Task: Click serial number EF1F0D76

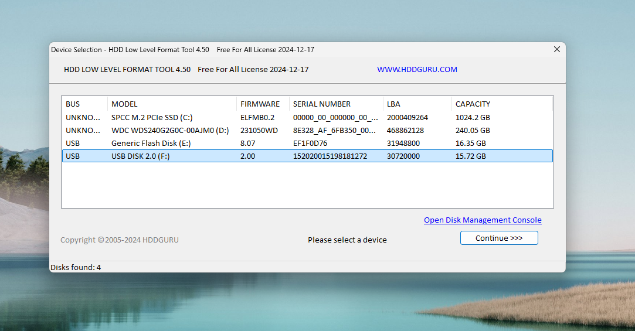Action: pyautogui.click(x=310, y=144)
